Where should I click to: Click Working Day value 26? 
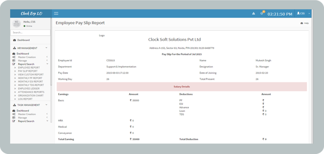pos(108,79)
